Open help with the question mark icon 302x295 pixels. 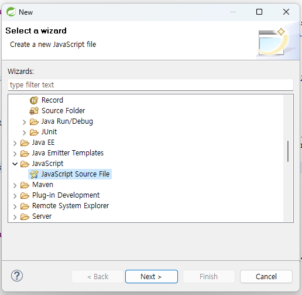(x=17, y=276)
